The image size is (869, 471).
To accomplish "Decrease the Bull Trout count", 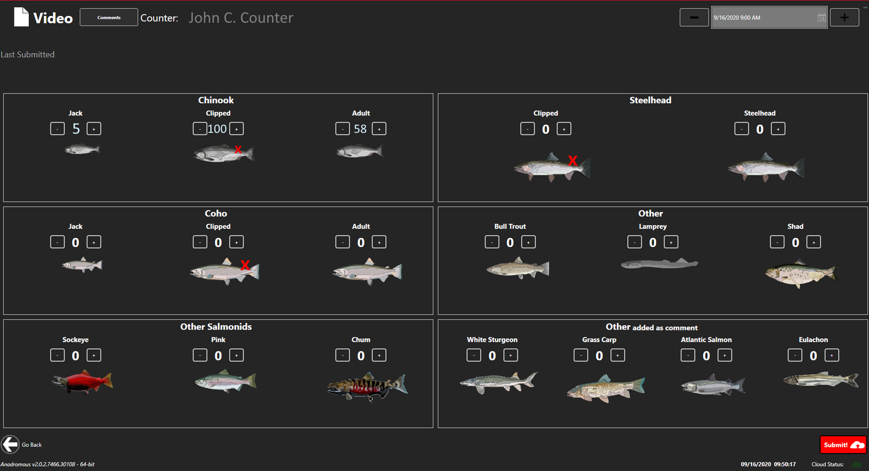I will 492,242.
